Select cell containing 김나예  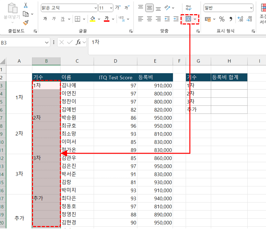coord(77,85)
